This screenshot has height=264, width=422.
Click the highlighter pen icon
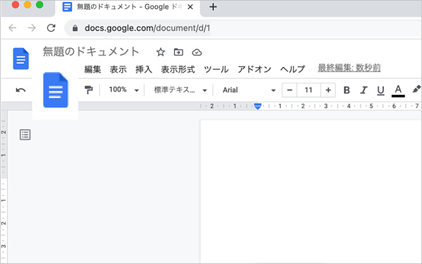click(416, 90)
